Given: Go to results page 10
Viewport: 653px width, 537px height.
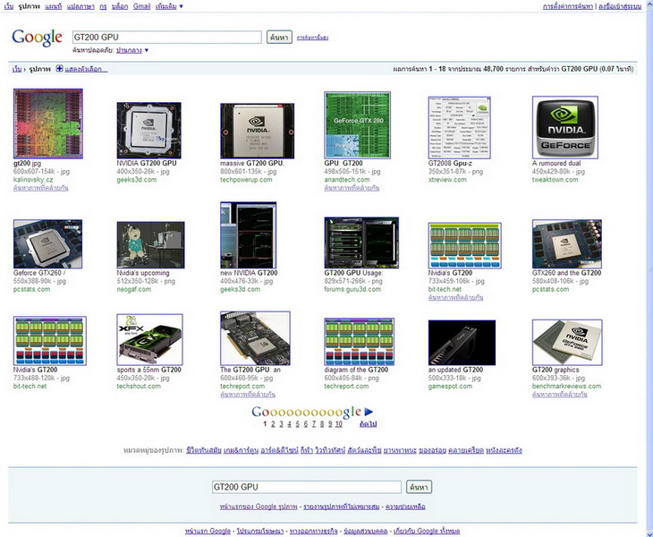Looking at the screenshot, I should click(339, 423).
